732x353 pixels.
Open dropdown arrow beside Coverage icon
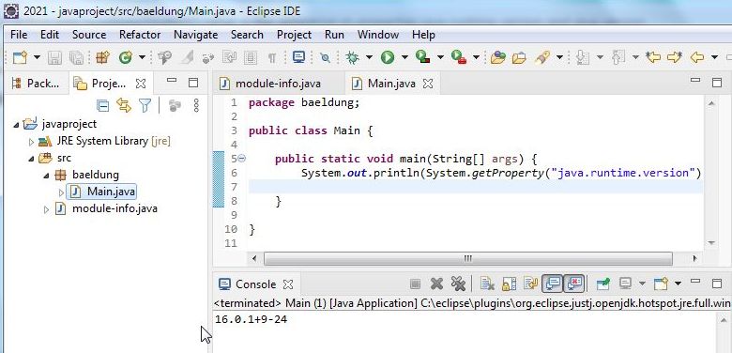tap(440, 58)
